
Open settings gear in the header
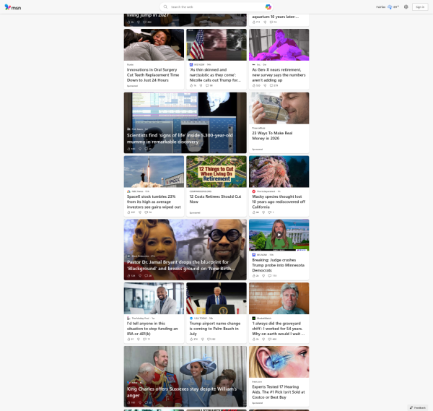tap(406, 7)
